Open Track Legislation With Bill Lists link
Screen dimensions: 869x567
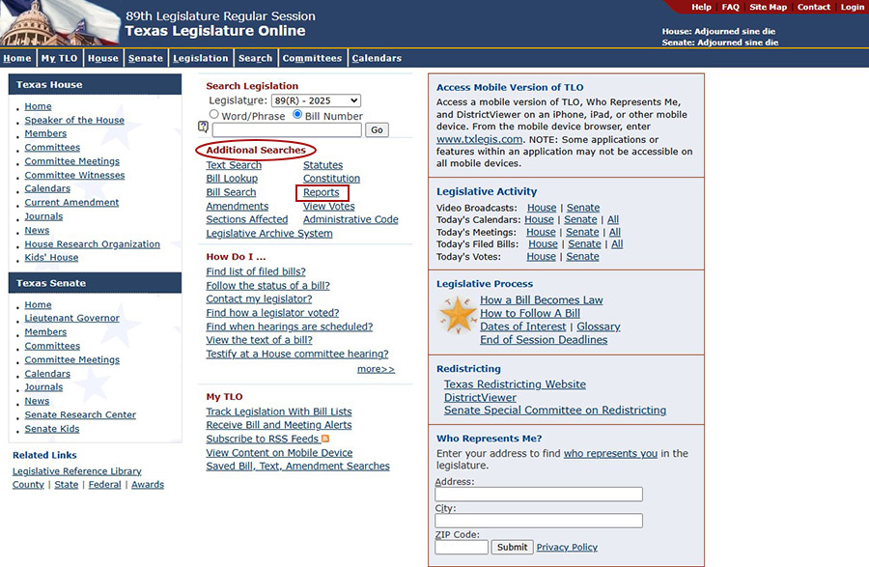pyautogui.click(x=279, y=411)
